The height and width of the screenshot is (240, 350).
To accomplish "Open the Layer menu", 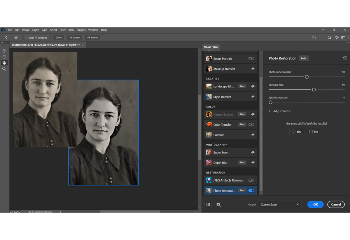I will [x=36, y=30].
